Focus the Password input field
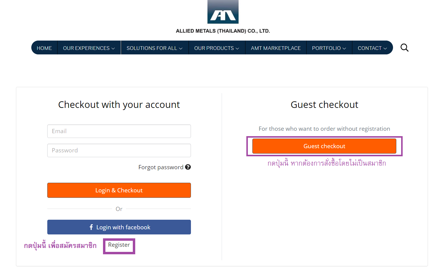 coord(119,150)
